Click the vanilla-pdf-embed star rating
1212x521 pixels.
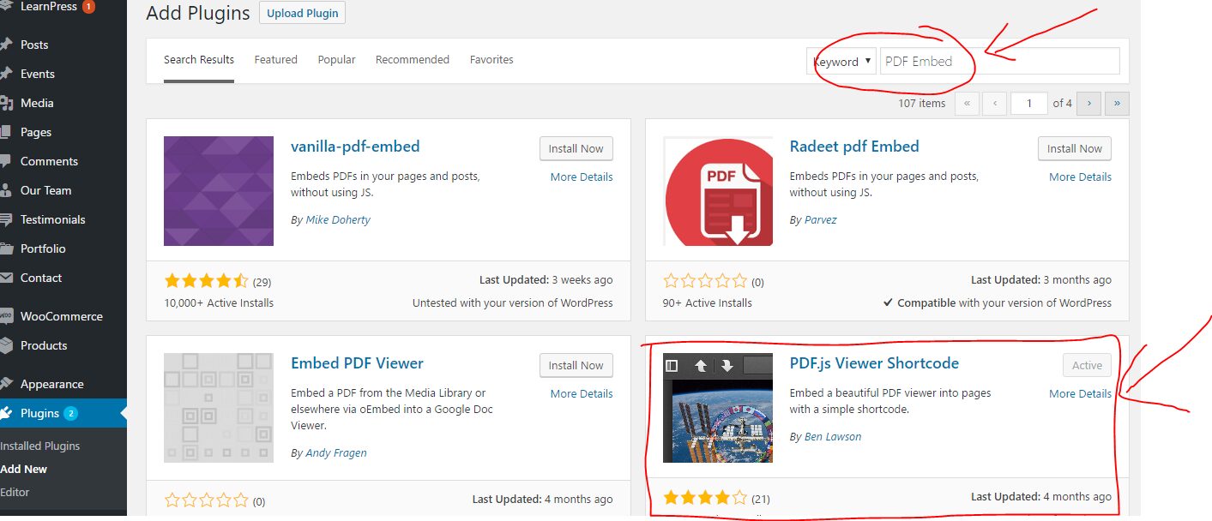(x=206, y=281)
